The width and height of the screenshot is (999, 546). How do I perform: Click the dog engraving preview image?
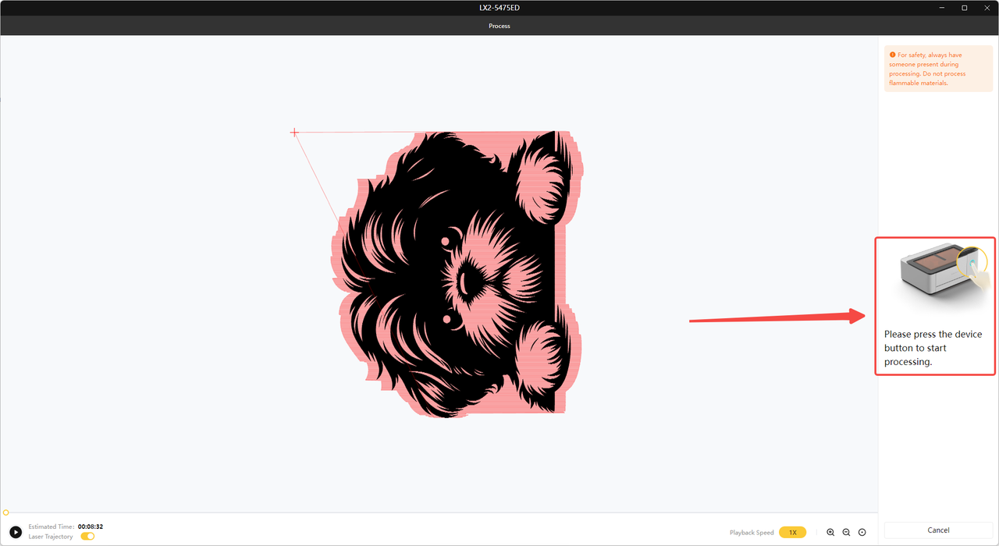[457, 273]
